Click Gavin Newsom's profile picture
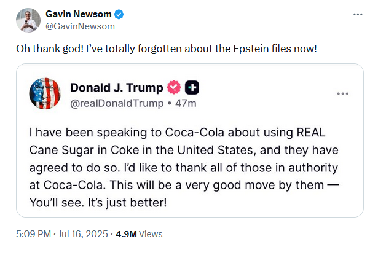 pos(28,20)
